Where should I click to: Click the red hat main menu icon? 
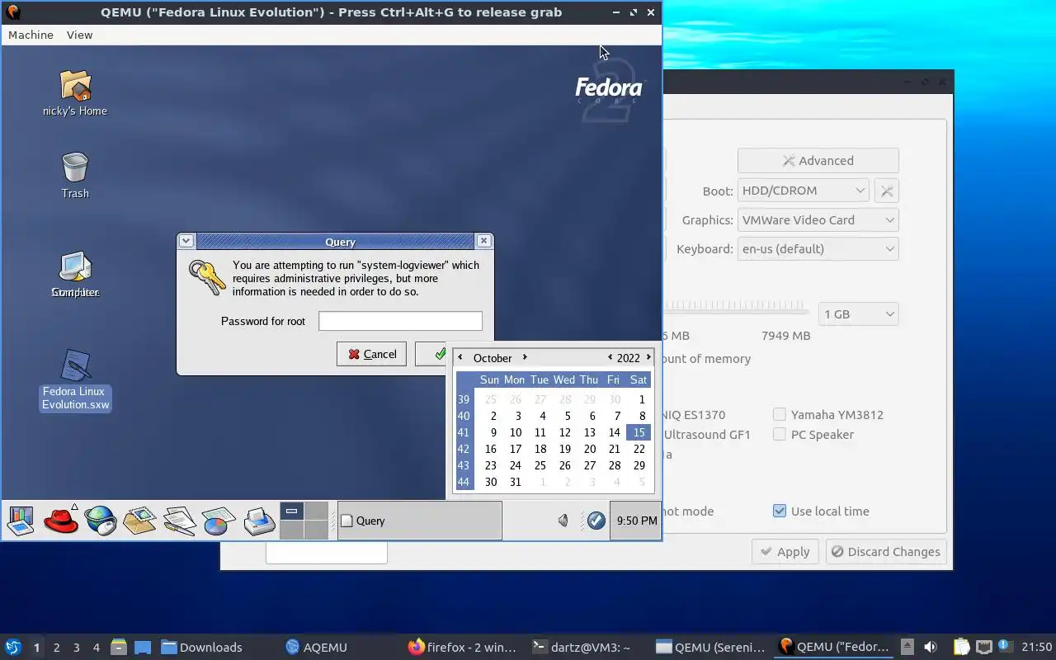click(61, 521)
